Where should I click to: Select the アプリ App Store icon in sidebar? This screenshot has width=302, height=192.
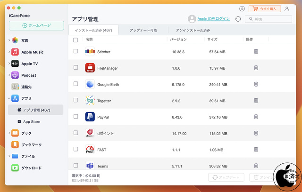[x=15, y=98]
